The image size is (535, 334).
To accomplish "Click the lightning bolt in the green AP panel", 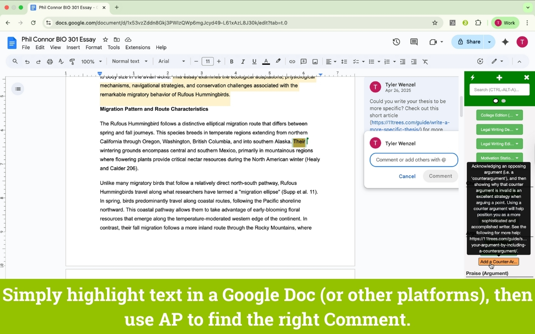I will pyautogui.click(x=473, y=77).
